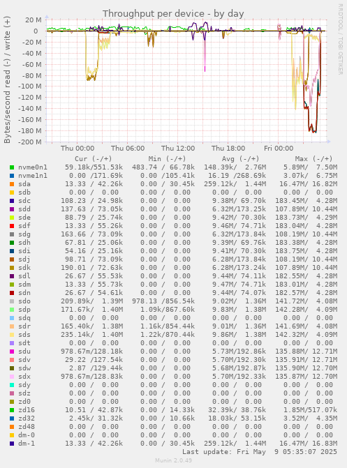Screen dimensions: 347x468
Task: Click the cyan sdy legend color square
Action: pos(12,385)
